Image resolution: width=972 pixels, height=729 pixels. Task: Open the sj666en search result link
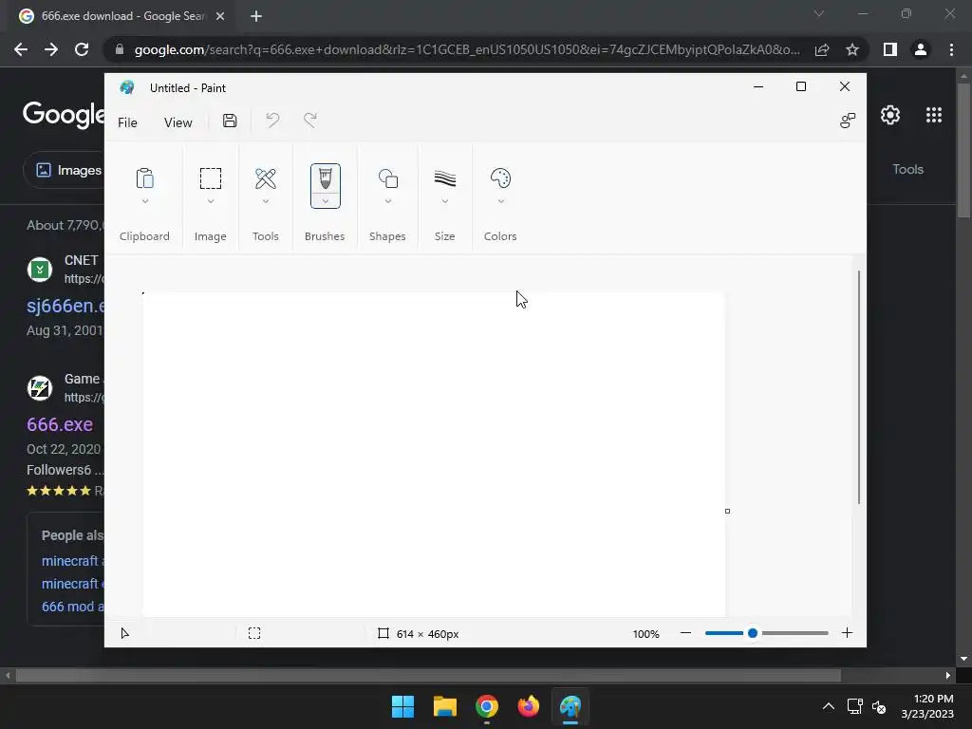[65, 306]
